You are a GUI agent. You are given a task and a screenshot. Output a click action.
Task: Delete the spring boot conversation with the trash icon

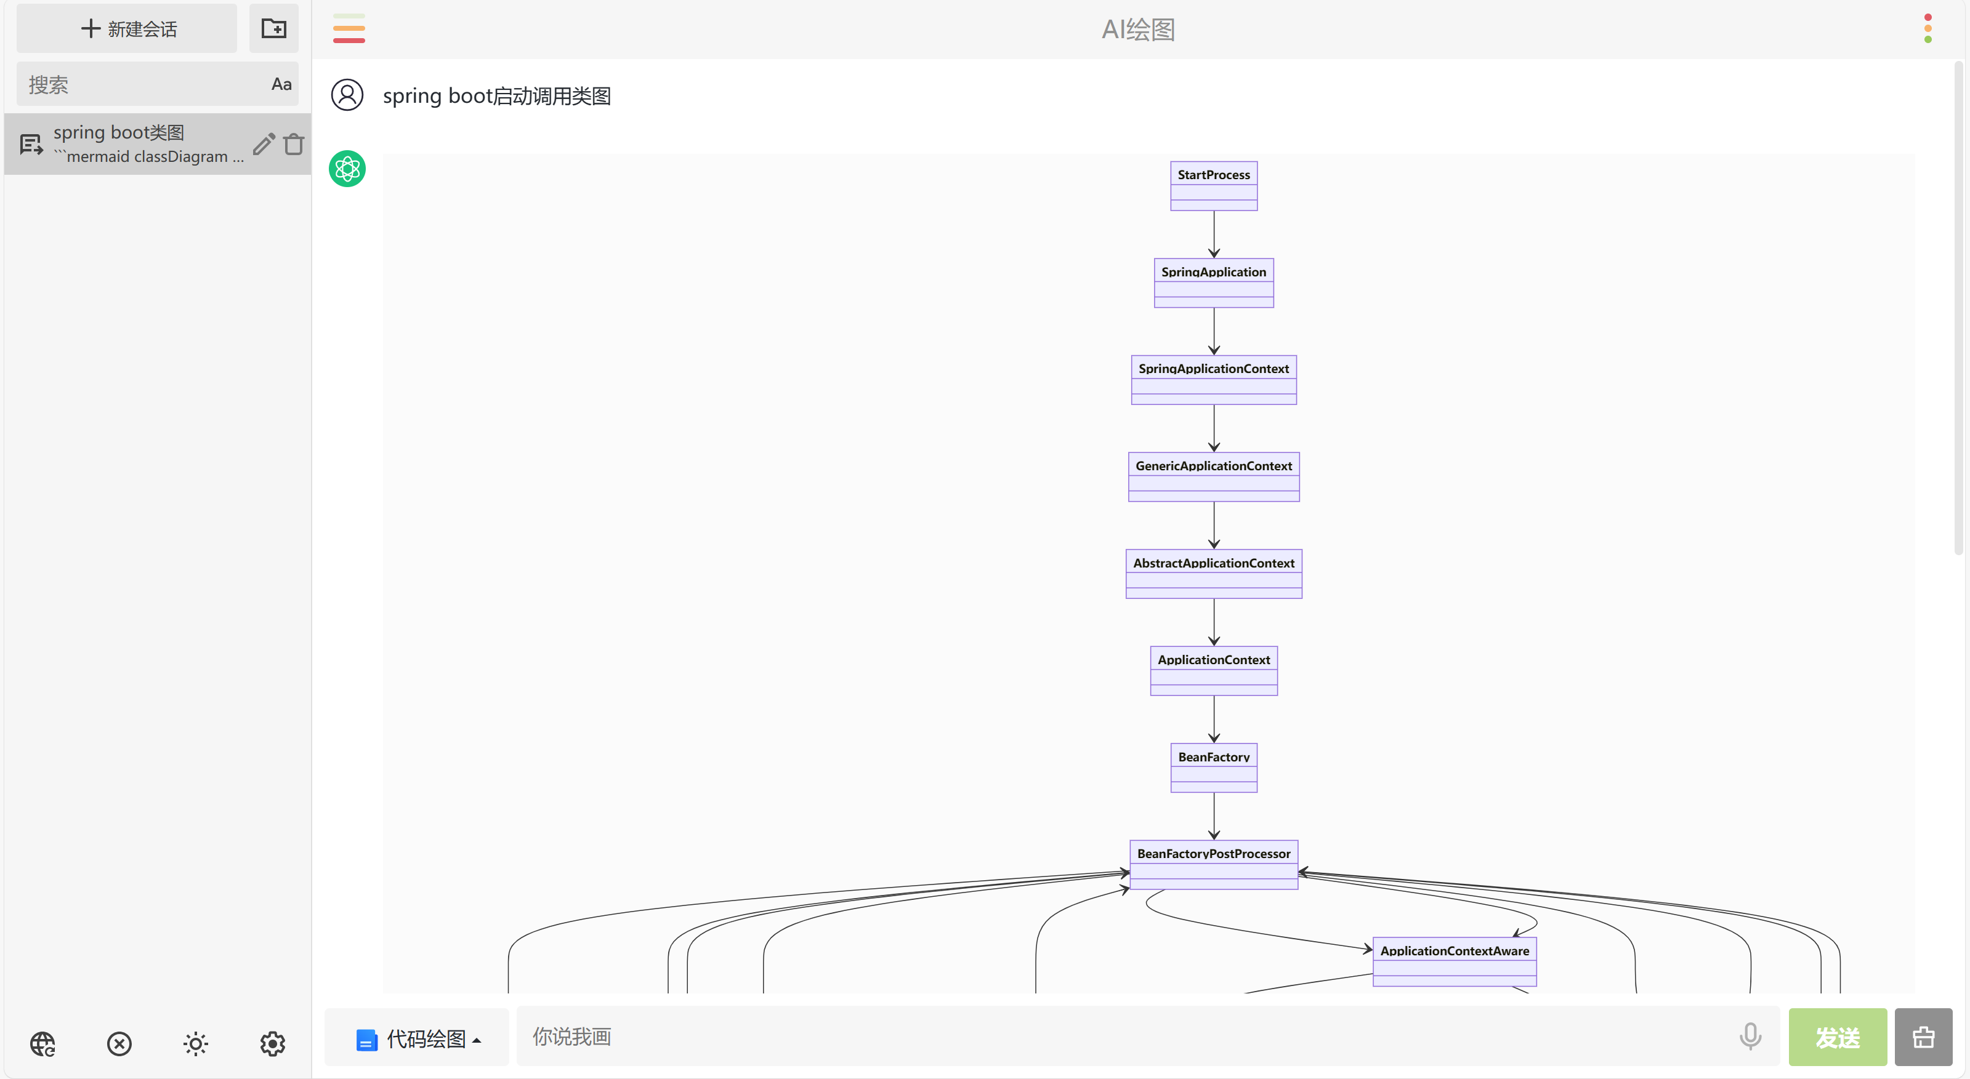pyautogui.click(x=294, y=143)
